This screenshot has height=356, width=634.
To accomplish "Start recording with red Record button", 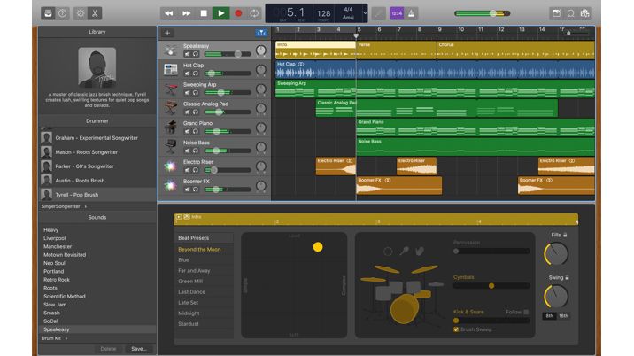I will (x=238, y=13).
